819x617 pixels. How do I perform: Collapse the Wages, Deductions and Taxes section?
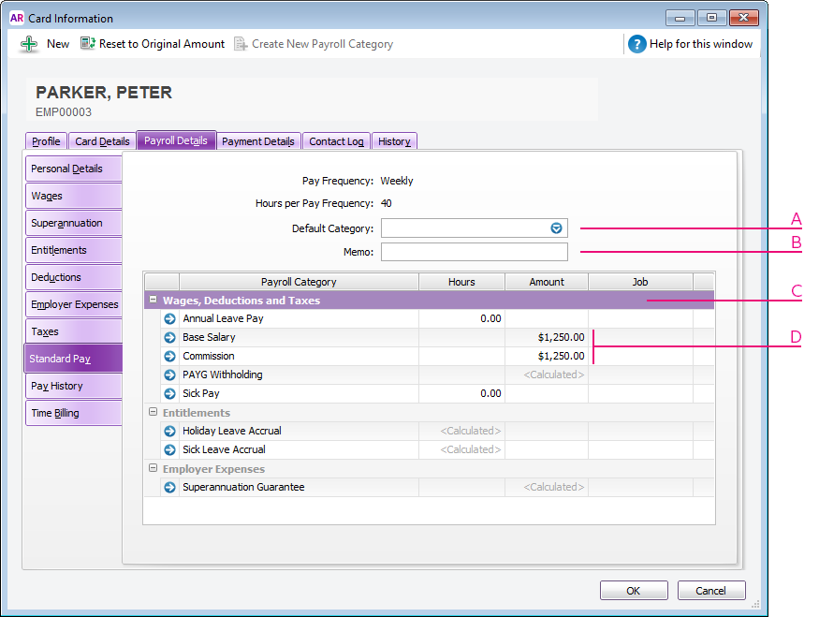click(151, 300)
